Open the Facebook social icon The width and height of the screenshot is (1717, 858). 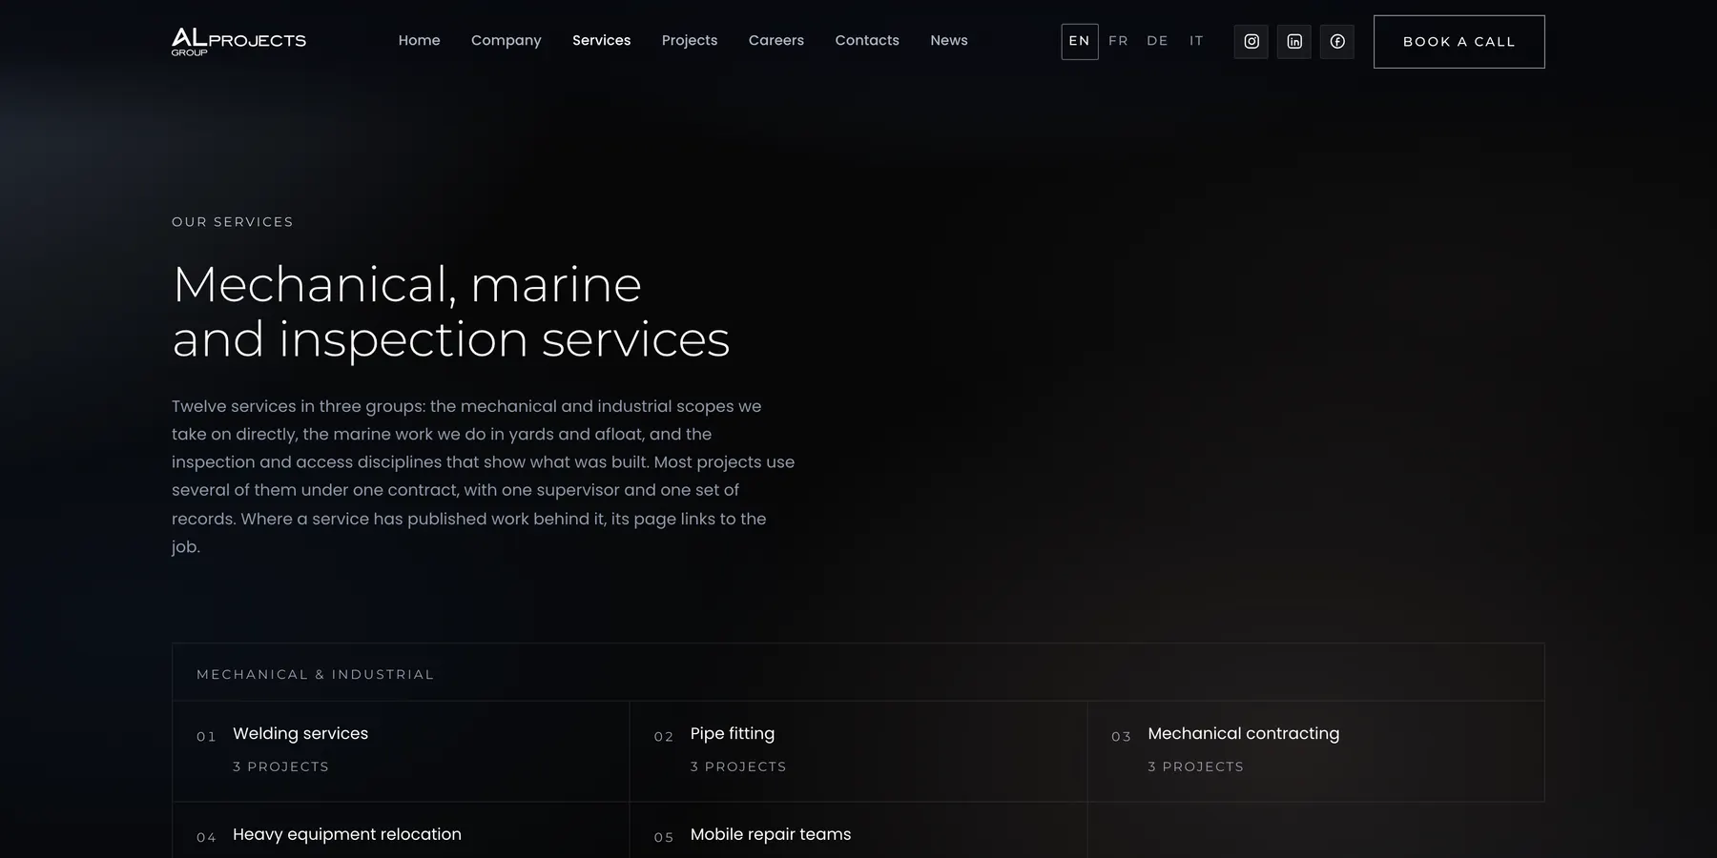tap(1337, 41)
